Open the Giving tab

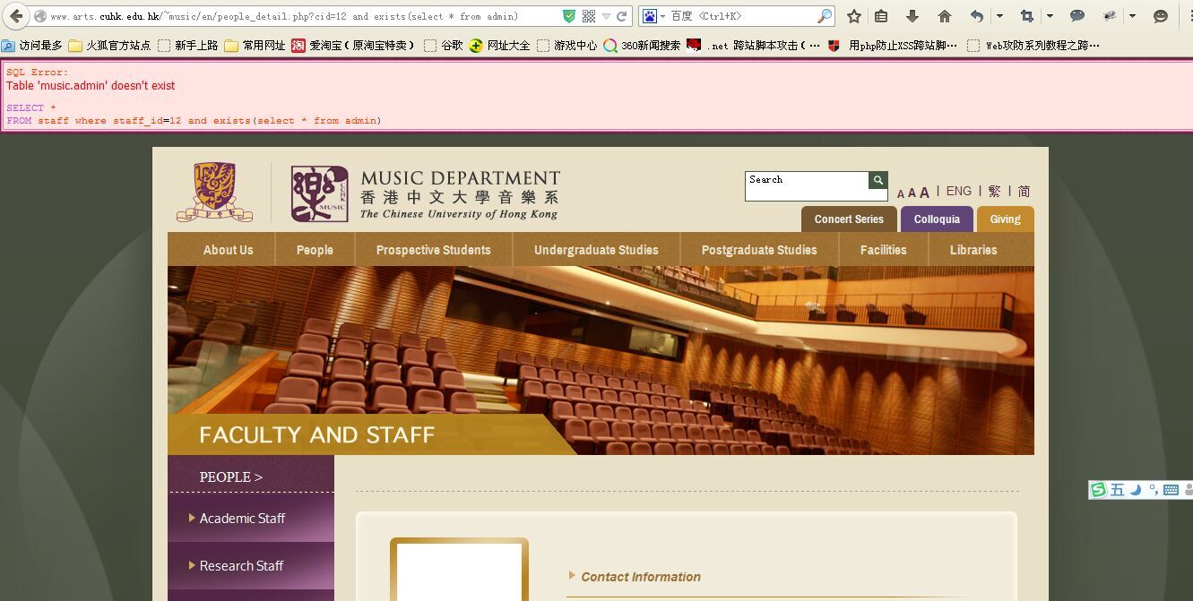tap(1005, 219)
